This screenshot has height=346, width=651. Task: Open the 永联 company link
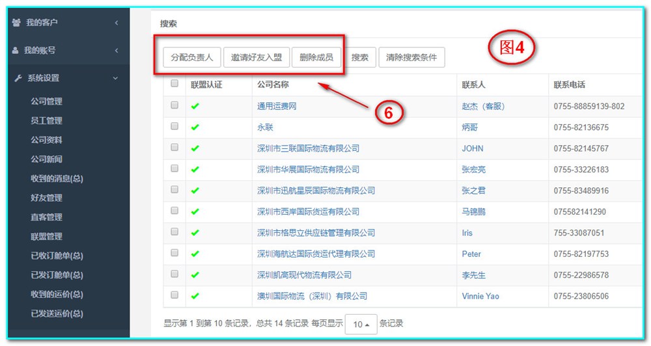265,127
